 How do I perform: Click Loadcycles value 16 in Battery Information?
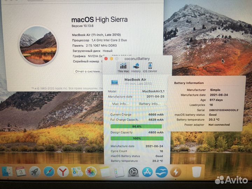[211, 105]
